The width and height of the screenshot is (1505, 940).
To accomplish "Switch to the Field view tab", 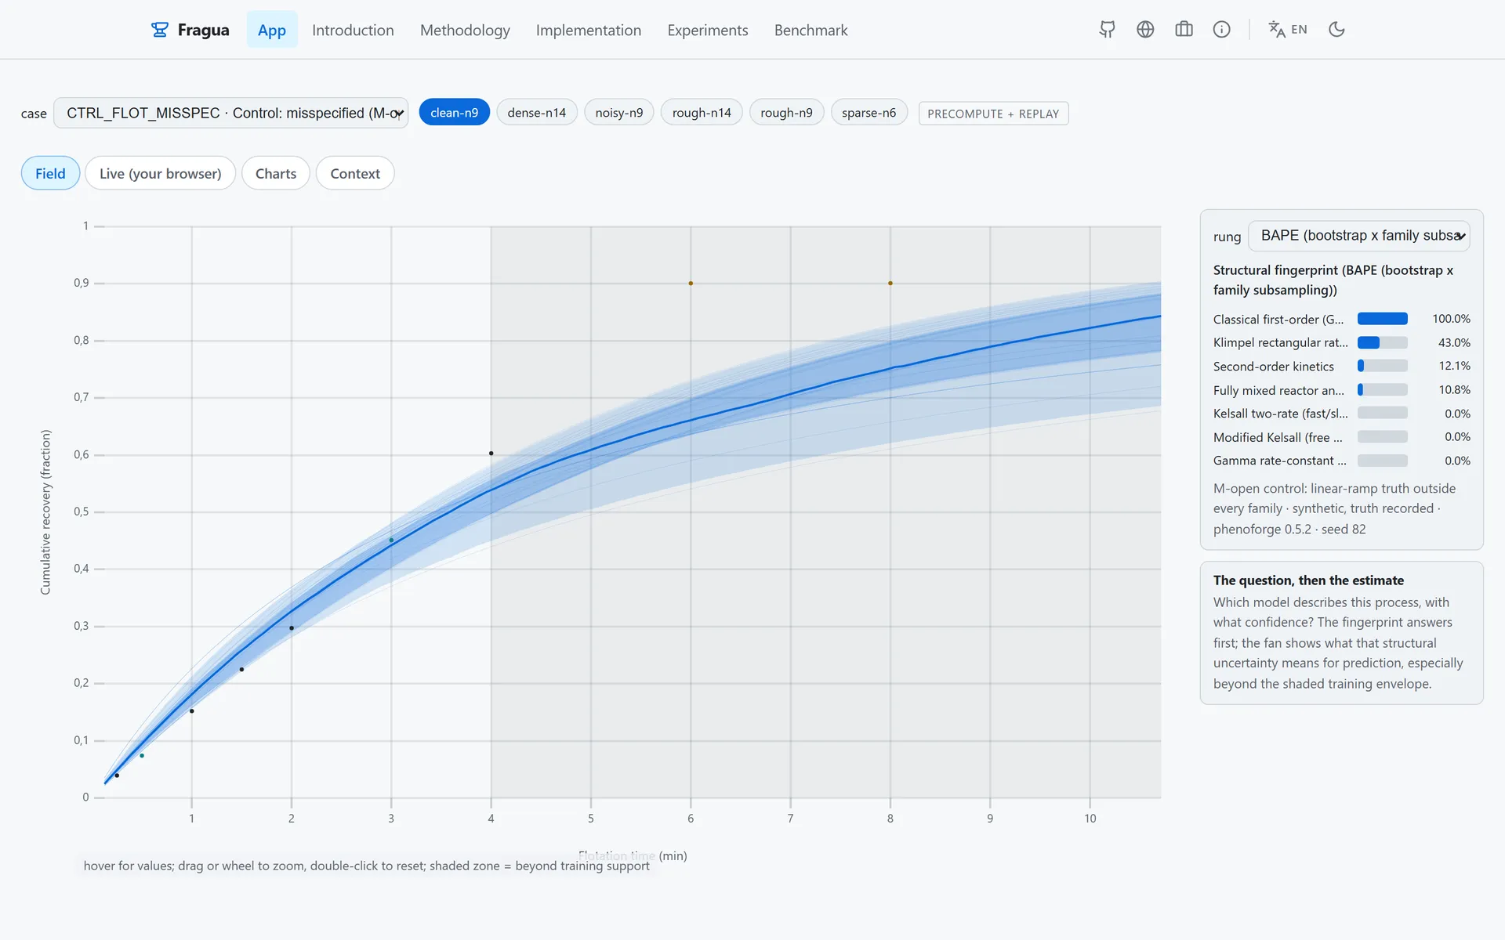I will [50, 173].
